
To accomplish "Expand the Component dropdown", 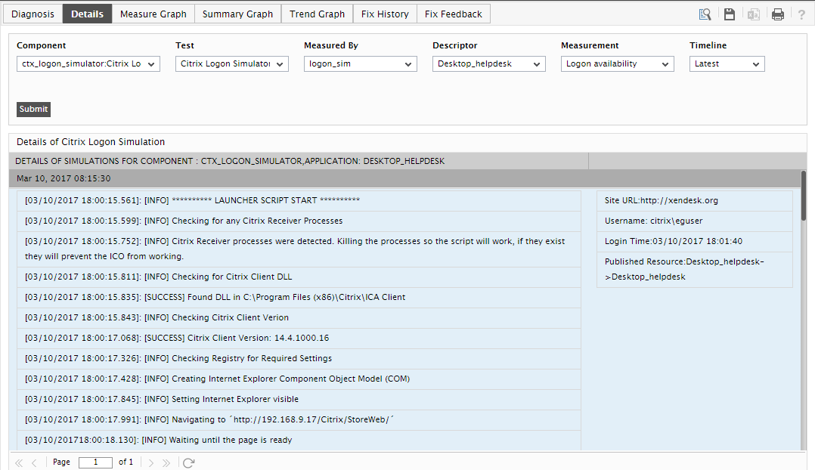I will point(88,64).
